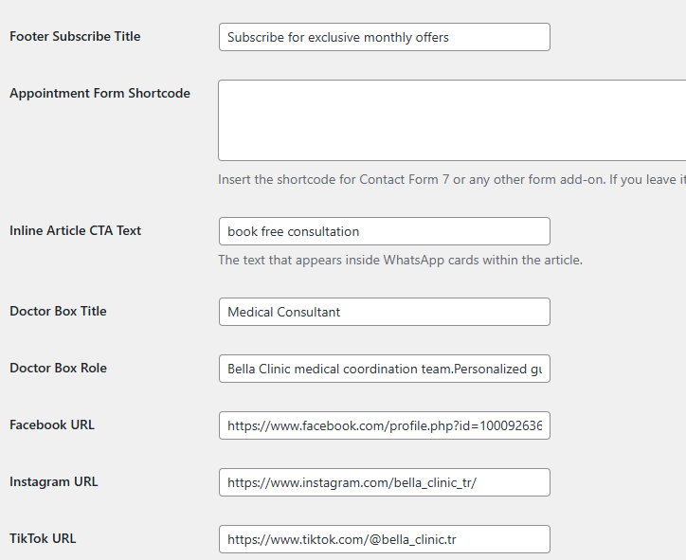This screenshot has height=560, width=686.
Task: Click the 'TikTok URL' label
Action: point(43,538)
